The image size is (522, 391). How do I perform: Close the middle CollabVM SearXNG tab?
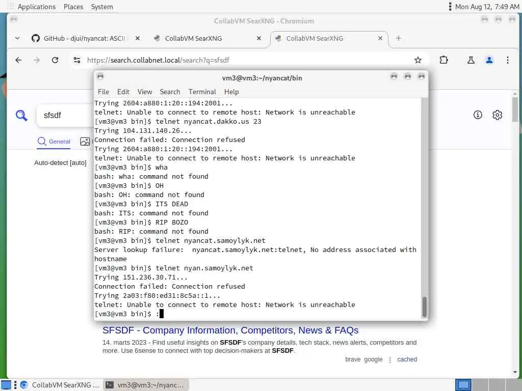point(259,38)
